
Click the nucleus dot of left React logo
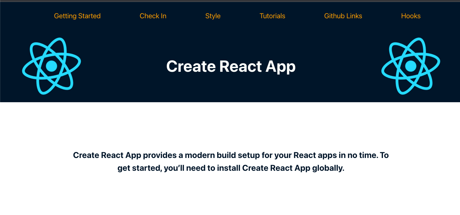coord(51,66)
